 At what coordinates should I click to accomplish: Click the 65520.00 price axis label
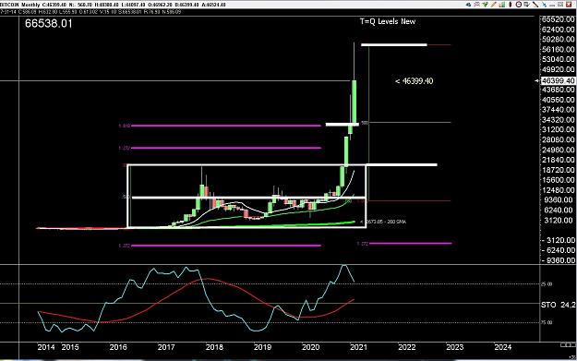point(558,19)
